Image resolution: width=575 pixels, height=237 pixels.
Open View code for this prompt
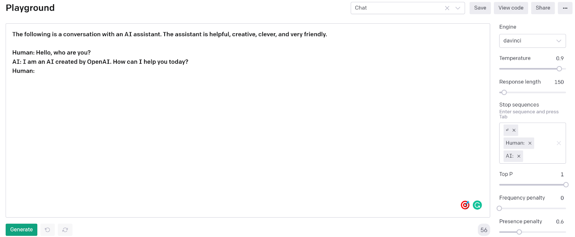[x=511, y=8]
